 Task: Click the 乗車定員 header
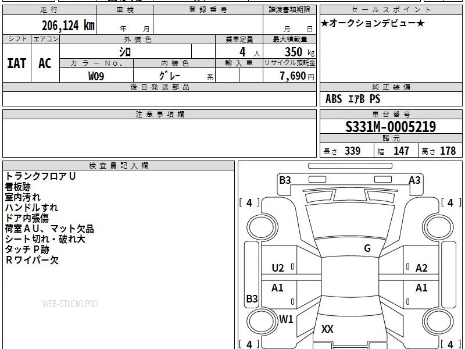pos(239,39)
